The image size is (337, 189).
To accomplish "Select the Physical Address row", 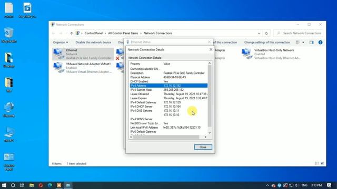I will pos(168,77).
